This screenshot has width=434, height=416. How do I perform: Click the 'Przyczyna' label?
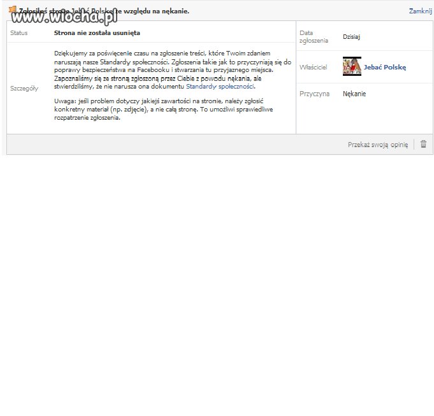(314, 94)
